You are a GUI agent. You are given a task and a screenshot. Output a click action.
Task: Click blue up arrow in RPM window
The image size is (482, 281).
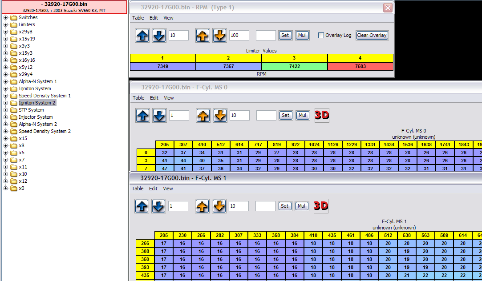click(142, 36)
